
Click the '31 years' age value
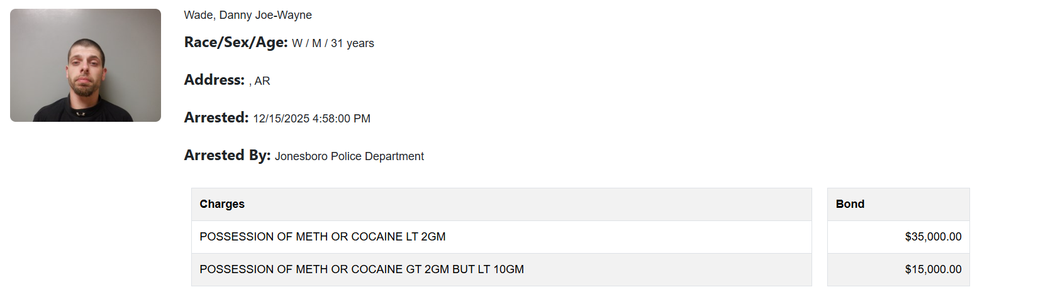click(352, 43)
